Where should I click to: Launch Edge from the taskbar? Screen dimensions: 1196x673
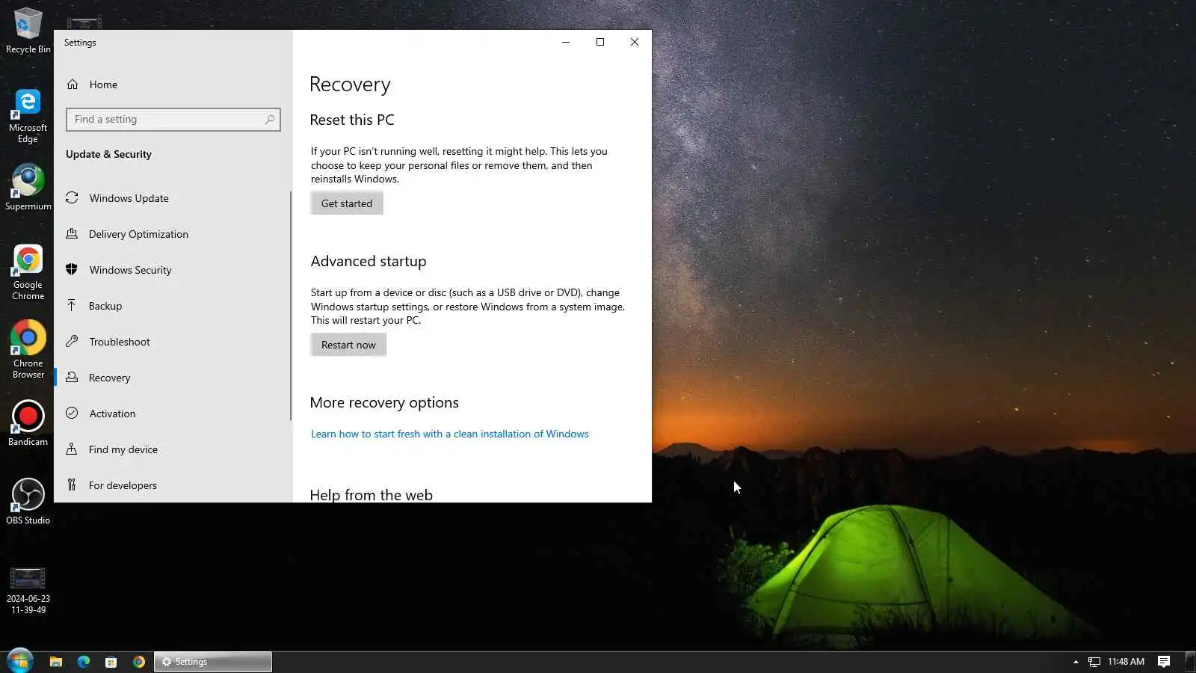(83, 662)
